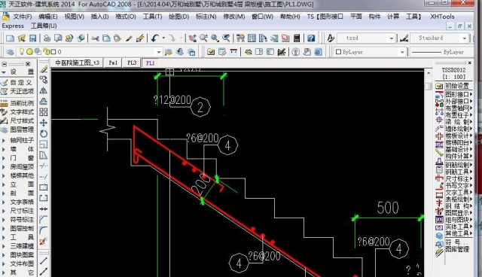Select the Move tool in modify toolbar
This screenshot has height=277, width=482.
44,123
